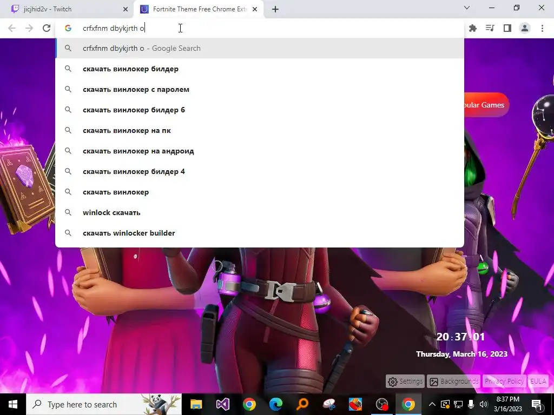Open the volume speaker tray icon
Screen dimensions: 554x415
(x=484, y=404)
